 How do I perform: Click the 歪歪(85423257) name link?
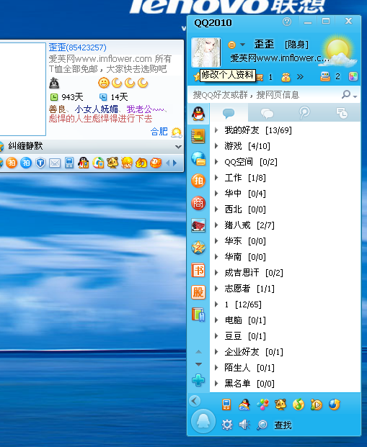(77, 48)
